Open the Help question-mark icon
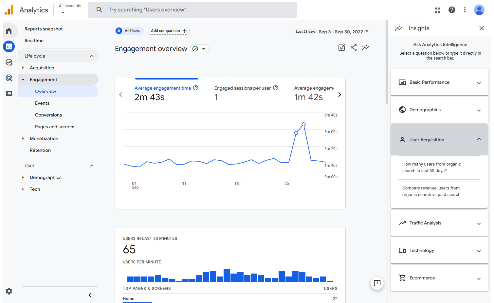This screenshot has width=494, height=303. point(451,10)
